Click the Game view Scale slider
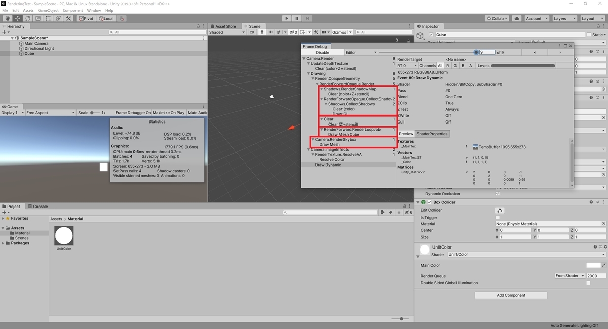608x329 pixels. 95,113
